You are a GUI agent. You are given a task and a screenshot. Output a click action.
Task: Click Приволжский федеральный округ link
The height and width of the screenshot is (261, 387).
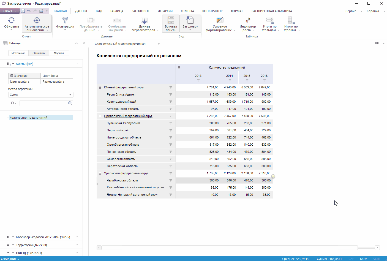point(128,116)
